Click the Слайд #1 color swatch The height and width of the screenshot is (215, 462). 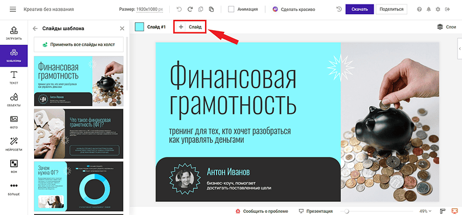tap(140, 27)
